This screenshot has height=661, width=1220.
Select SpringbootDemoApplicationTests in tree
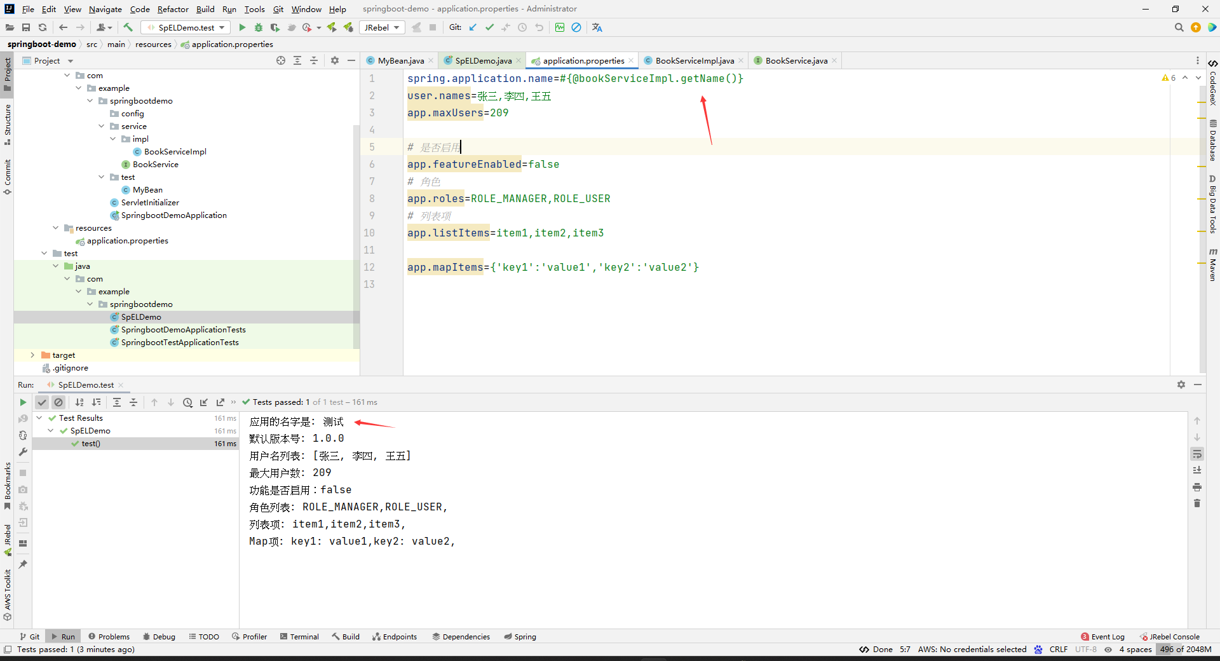click(x=183, y=330)
